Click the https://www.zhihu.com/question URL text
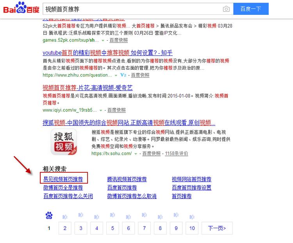The width and height of the screenshot is (293, 243). tap(77, 75)
